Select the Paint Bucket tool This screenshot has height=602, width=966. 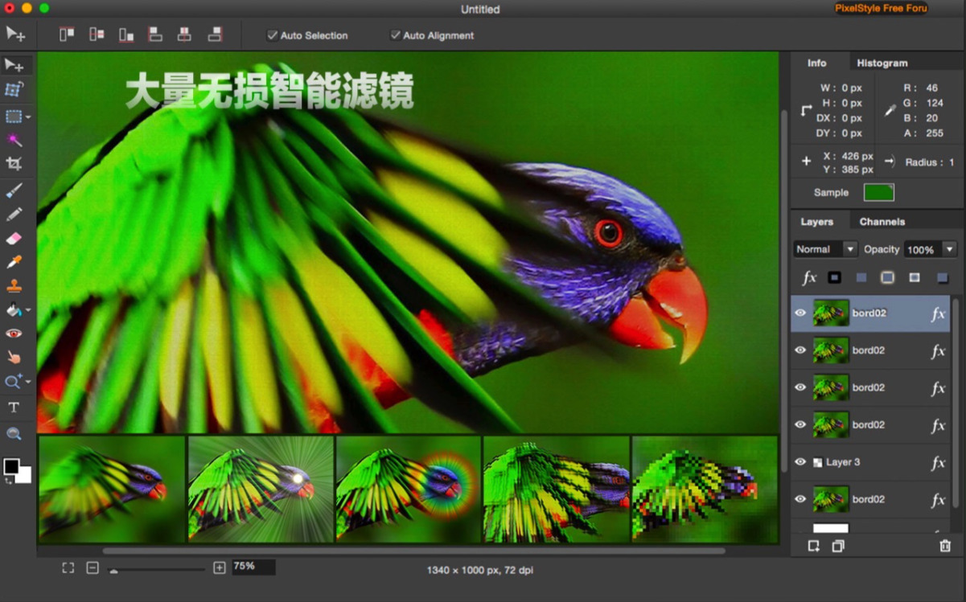[x=14, y=309]
